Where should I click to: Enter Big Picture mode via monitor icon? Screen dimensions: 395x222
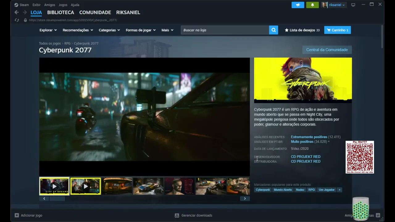[x=353, y=5]
